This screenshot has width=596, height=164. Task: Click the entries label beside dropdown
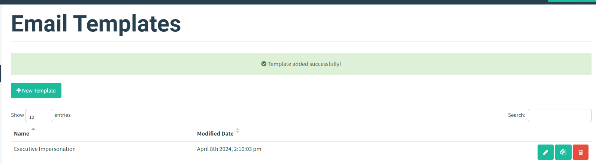tap(63, 115)
